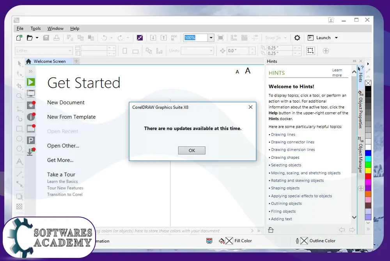Click OK in the updates dialog
This screenshot has height=261, width=390.
click(192, 150)
